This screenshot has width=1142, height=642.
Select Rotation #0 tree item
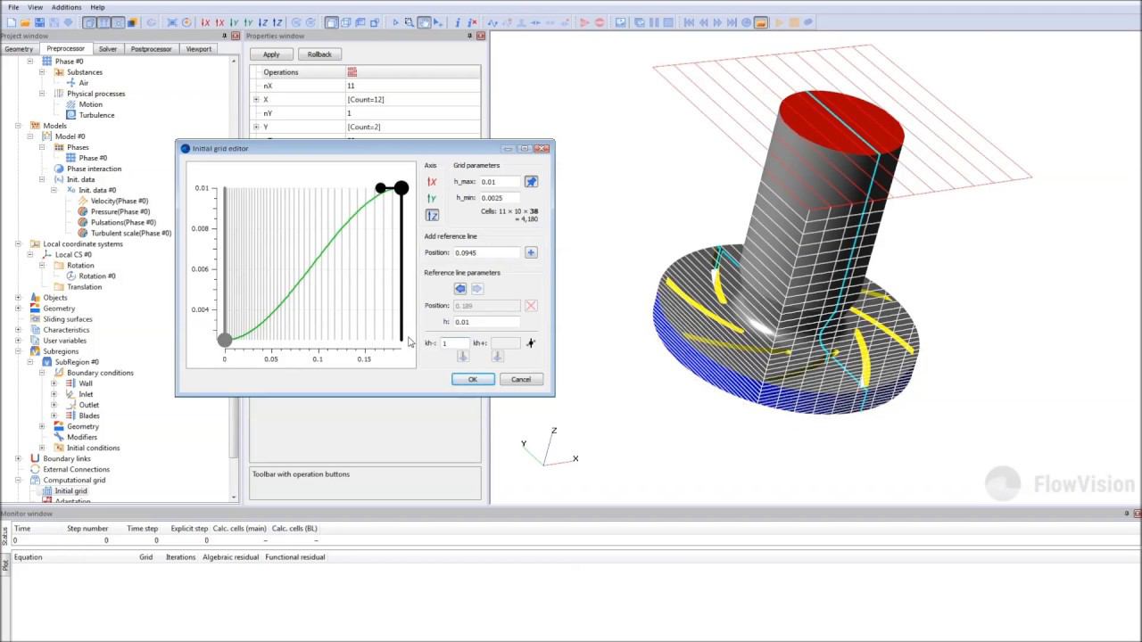97,276
